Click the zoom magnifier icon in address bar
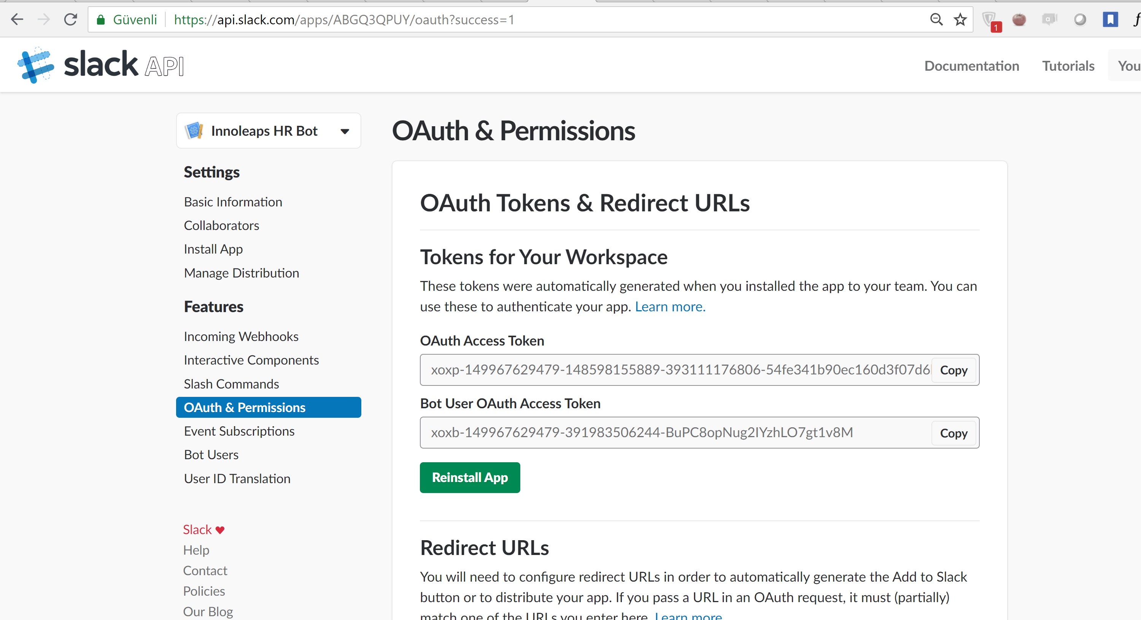The width and height of the screenshot is (1141, 620). point(936,19)
